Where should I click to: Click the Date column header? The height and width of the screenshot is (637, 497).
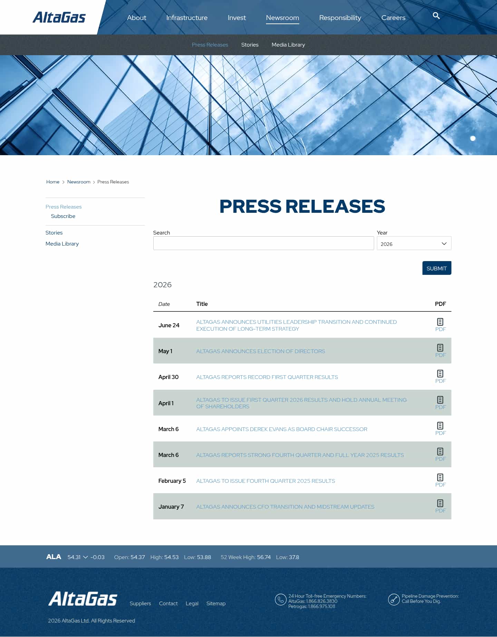(164, 304)
